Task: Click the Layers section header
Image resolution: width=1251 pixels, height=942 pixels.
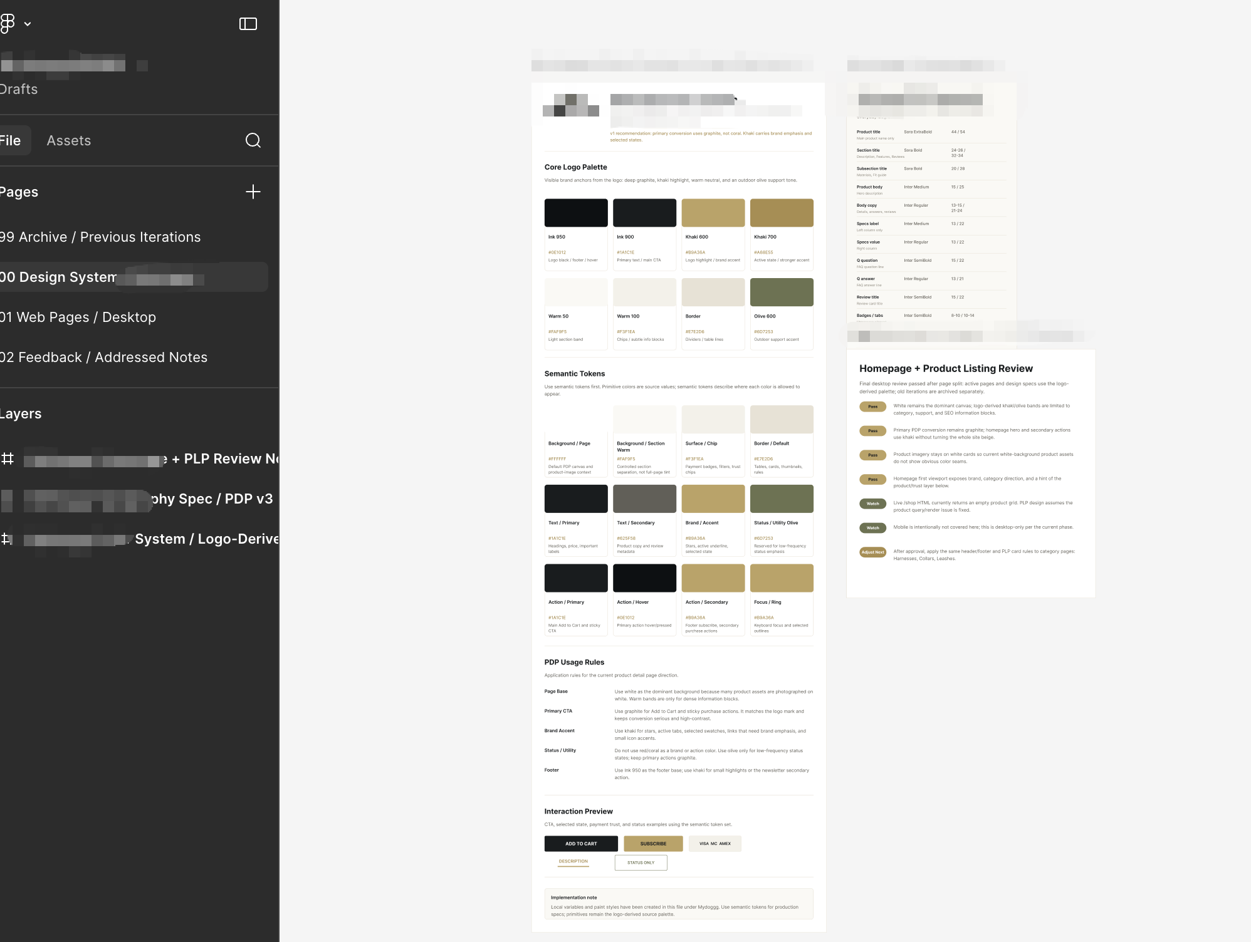Action: click(21, 413)
